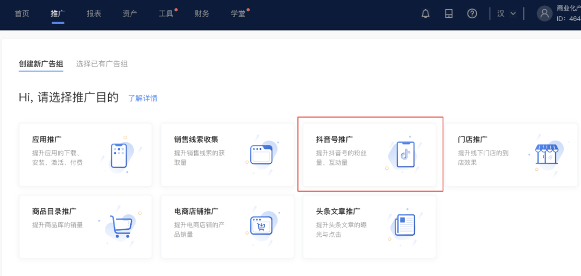Click the newspaper icon on 头条文章推广
This screenshot has width=581, height=276.
405,226
